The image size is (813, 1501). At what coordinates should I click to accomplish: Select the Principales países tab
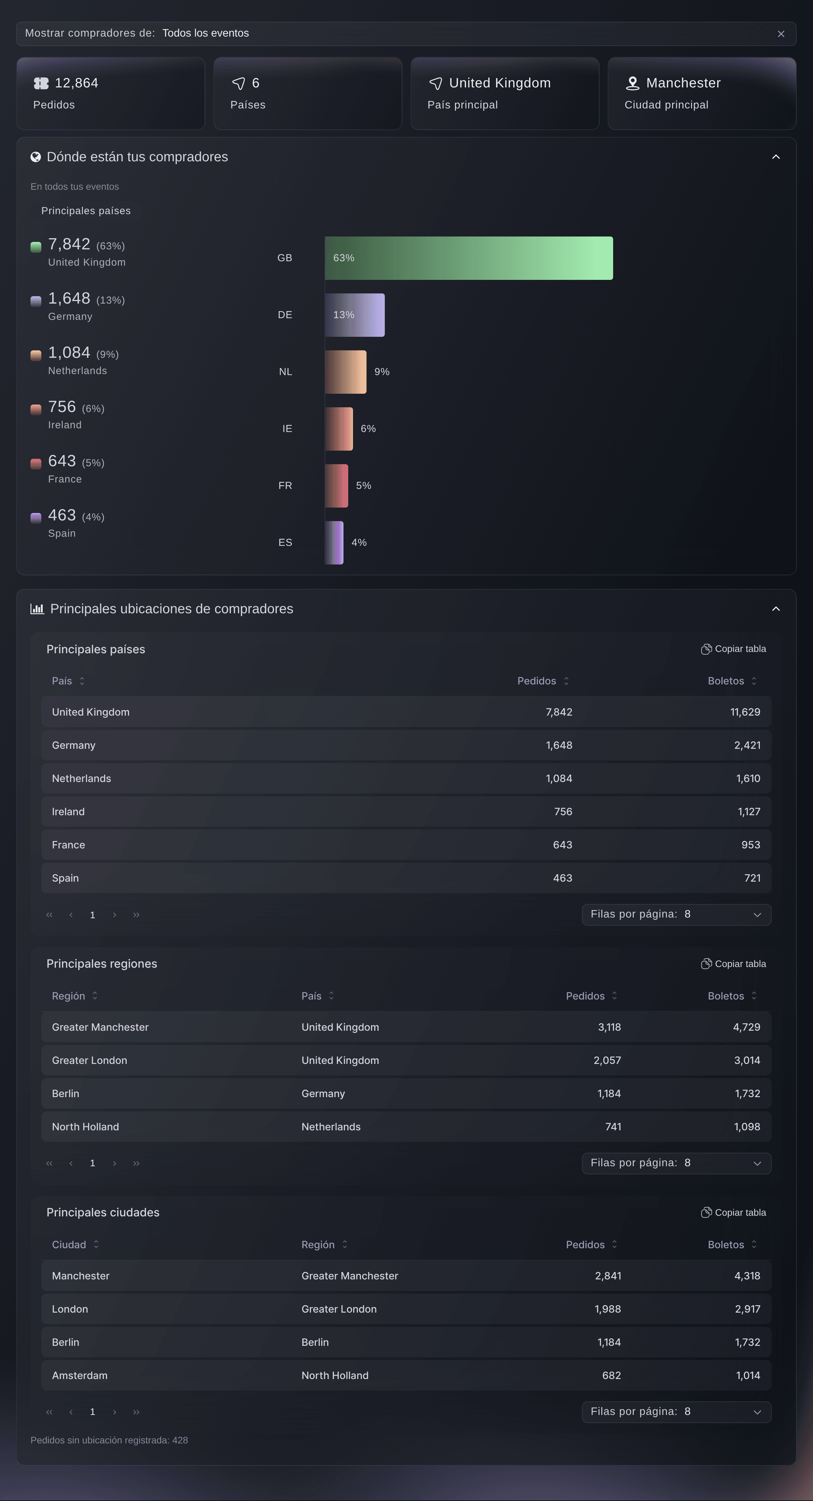click(x=86, y=211)
